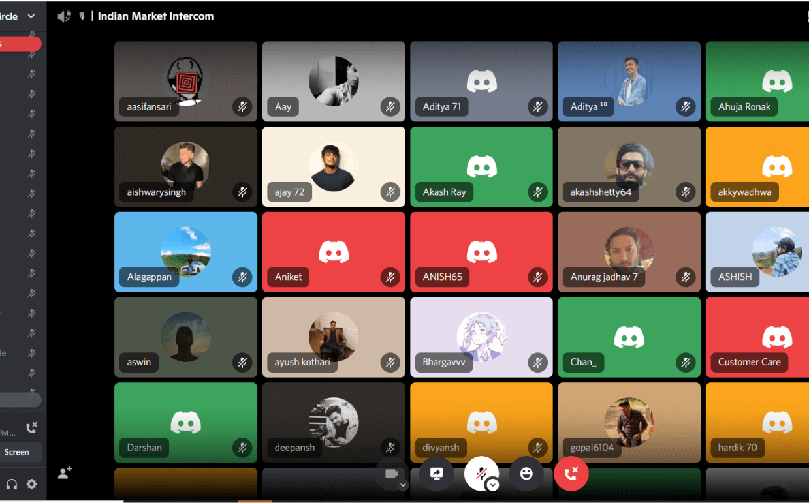Click the 'divyansh' name label
The height and width of the screenshot is (503, 809).
(441, 448)
